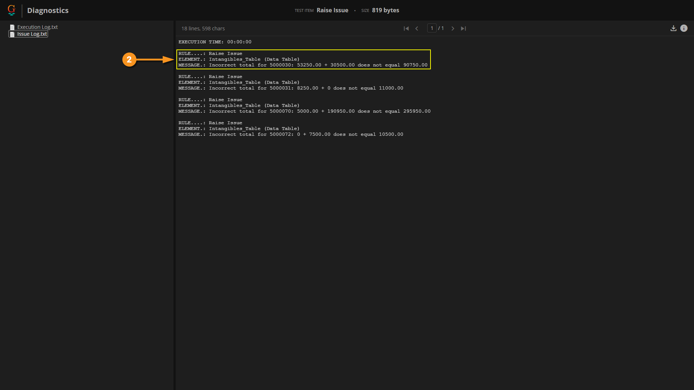Click the message line for 5000031
Image resolution: width=694 pixels, height=390 pixels.
pos(291,88)
